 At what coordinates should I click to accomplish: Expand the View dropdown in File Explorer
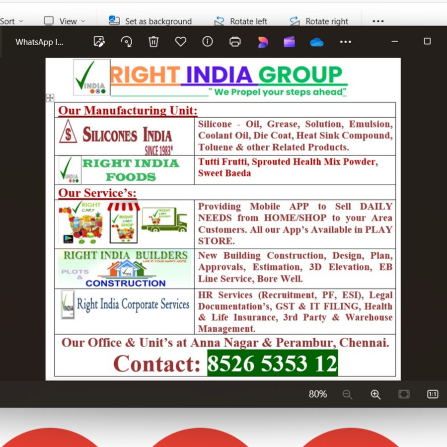(x=65, y=21)
